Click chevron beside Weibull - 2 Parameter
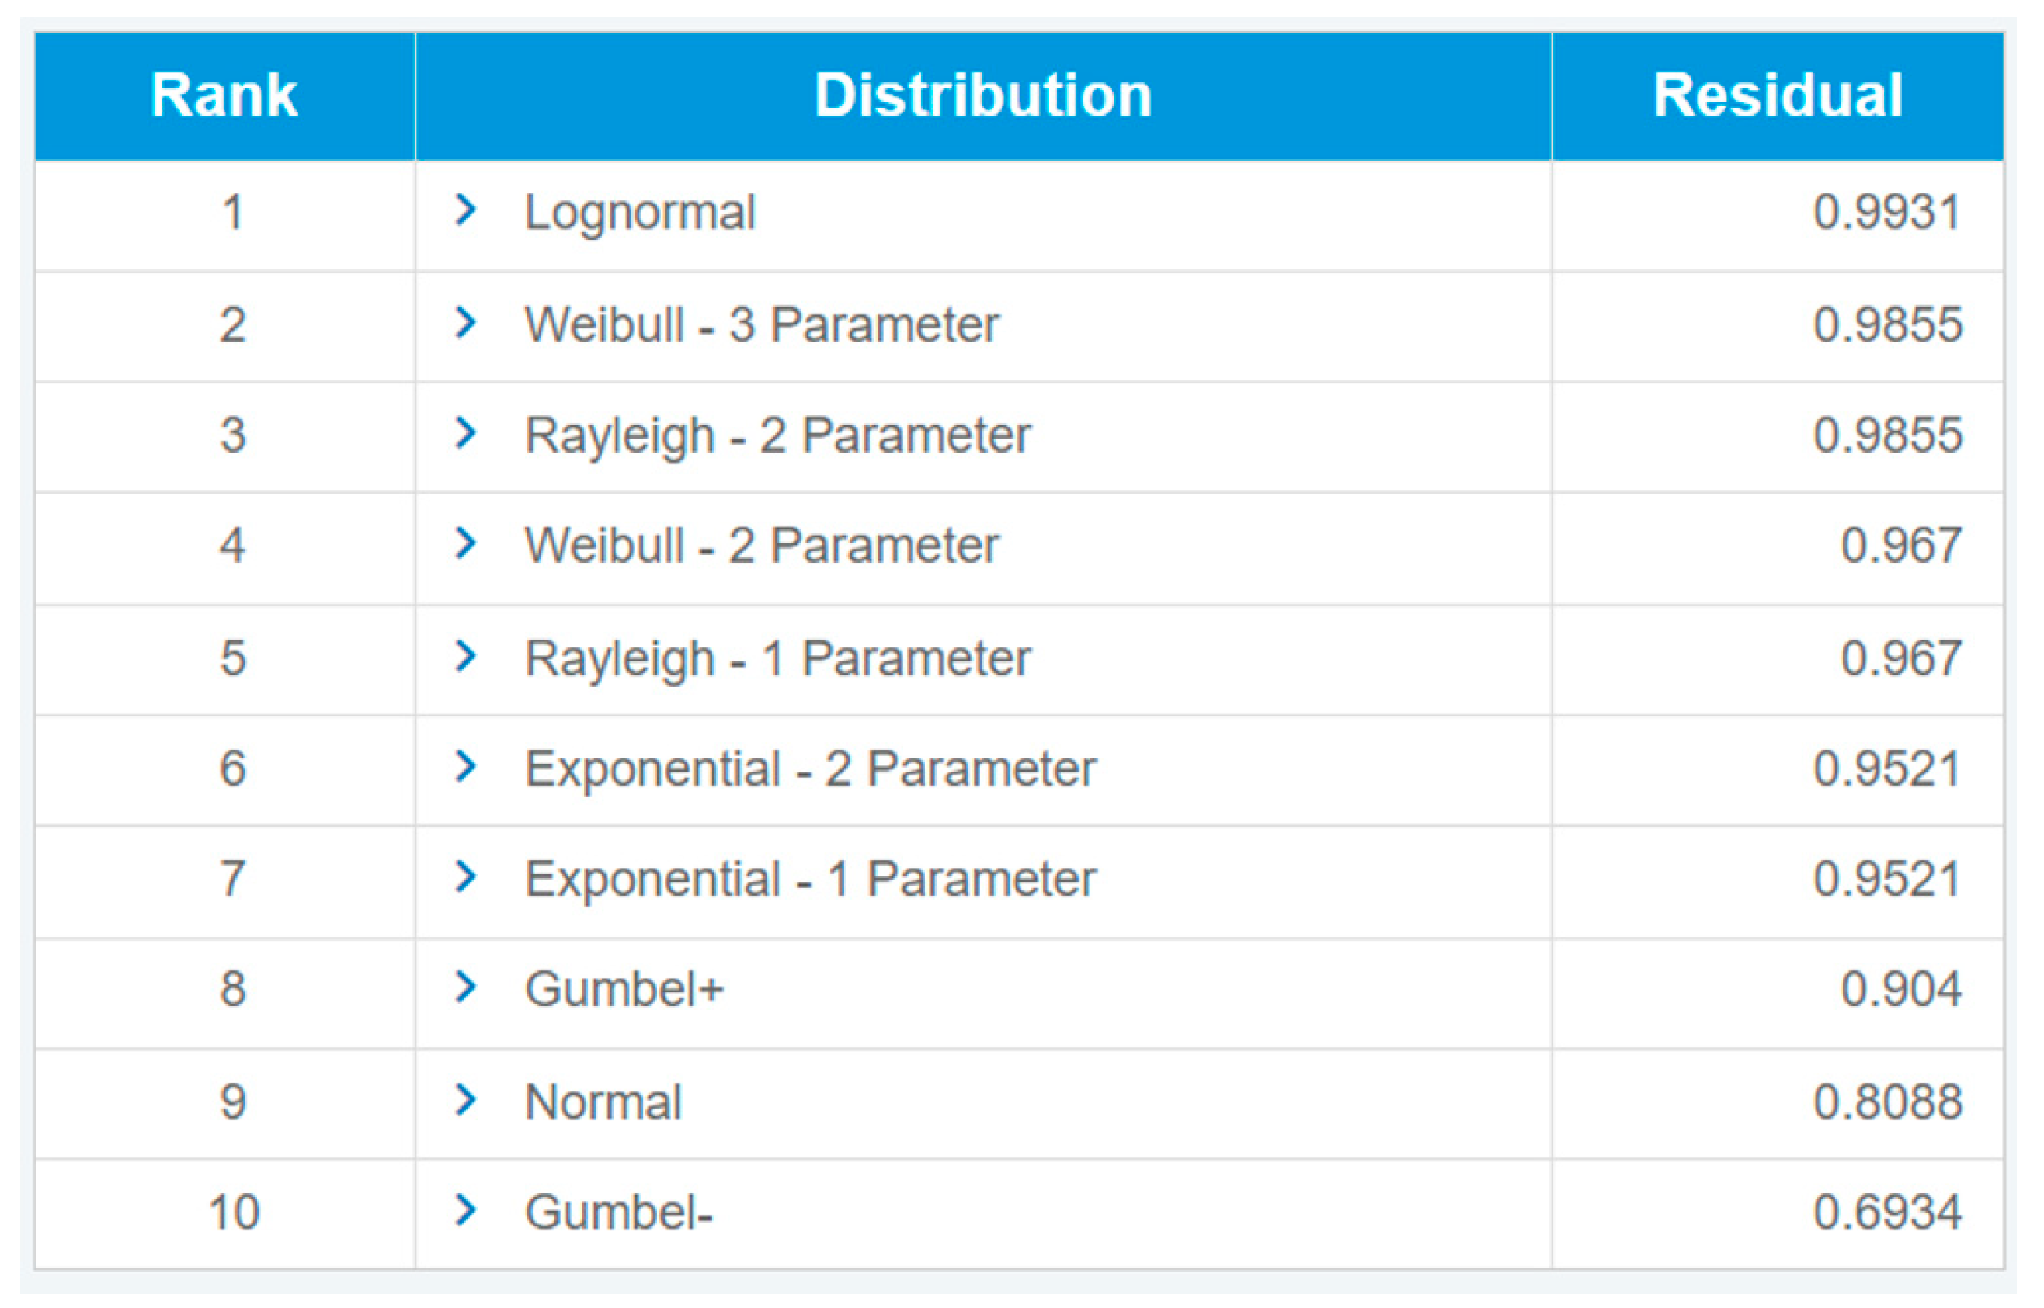 [465, 543]
